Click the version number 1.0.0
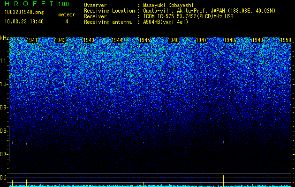Viewport: 295px width, 187px height. (x=64, y=4)
